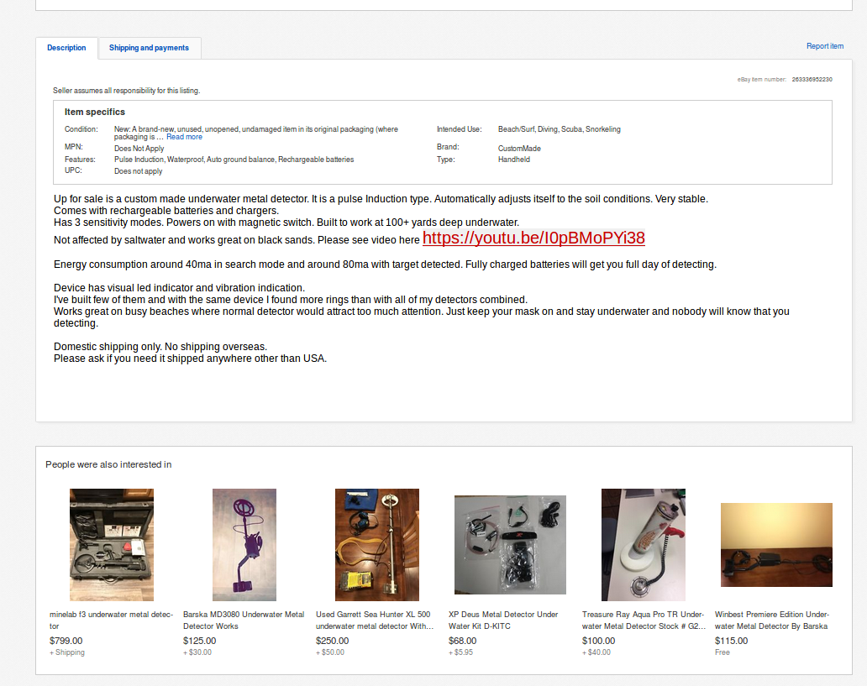This screenshot has height=686, width=867.
Task: Click the $125.00 price
Action: point(200,641)
